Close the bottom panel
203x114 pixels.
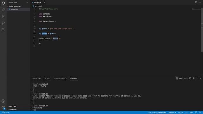200,78
